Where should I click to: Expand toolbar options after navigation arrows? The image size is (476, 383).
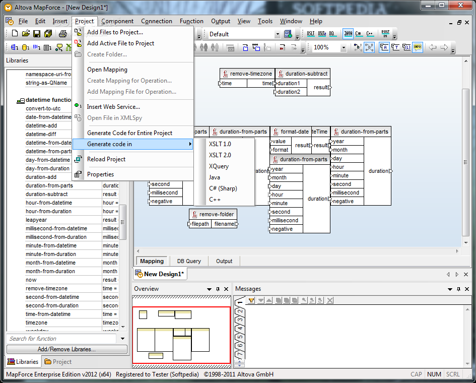[x=453, y=50]
